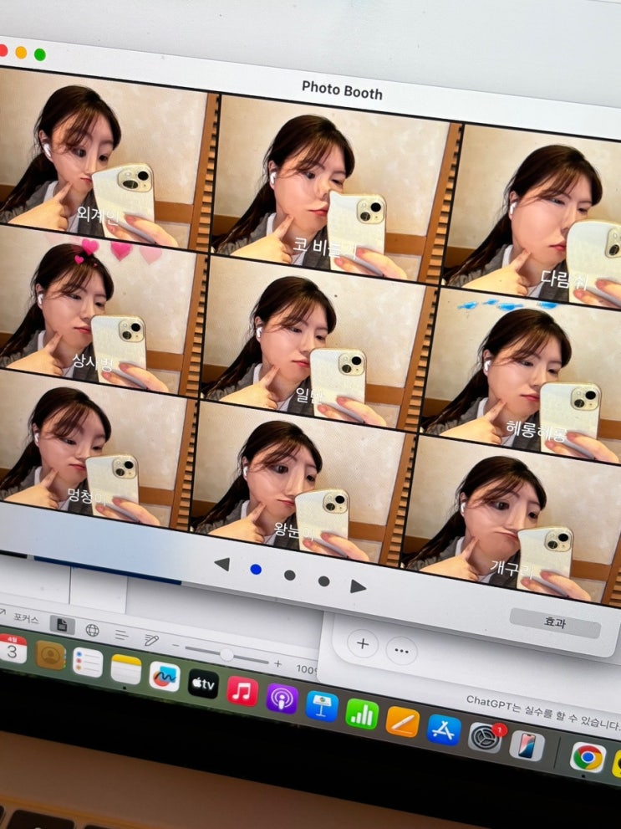
Task: Open Contacts from the Dock
Action: (x=51, y=655)
